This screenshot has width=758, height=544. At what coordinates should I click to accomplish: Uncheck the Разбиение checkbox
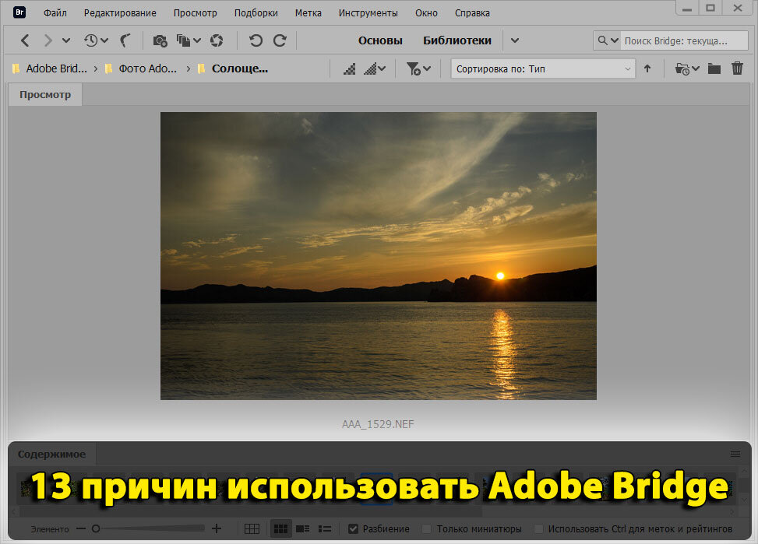(x=354, y=529)
